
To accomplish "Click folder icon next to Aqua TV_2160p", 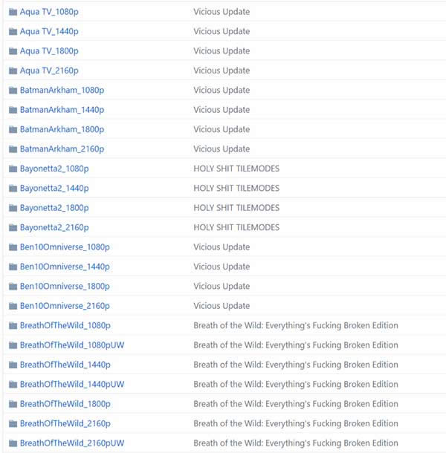I will (13, 71).
